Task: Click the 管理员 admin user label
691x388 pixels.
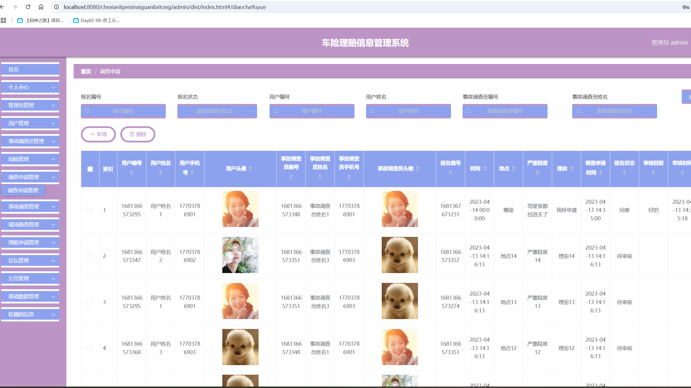Action: click(x=670, y=43)
